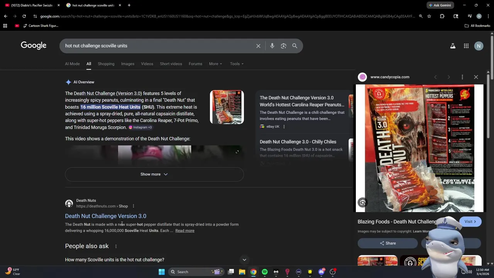
Task: Switch to the Shopping results tab
Action: [x=106, y=64]
